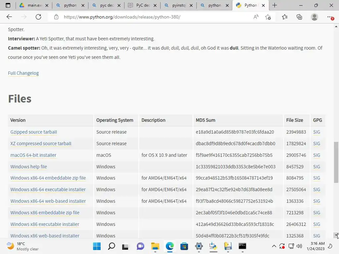This screenshot has width=339, height=254.
Task: Download Windows x86 web-based installer
Action: click(45, 235)
